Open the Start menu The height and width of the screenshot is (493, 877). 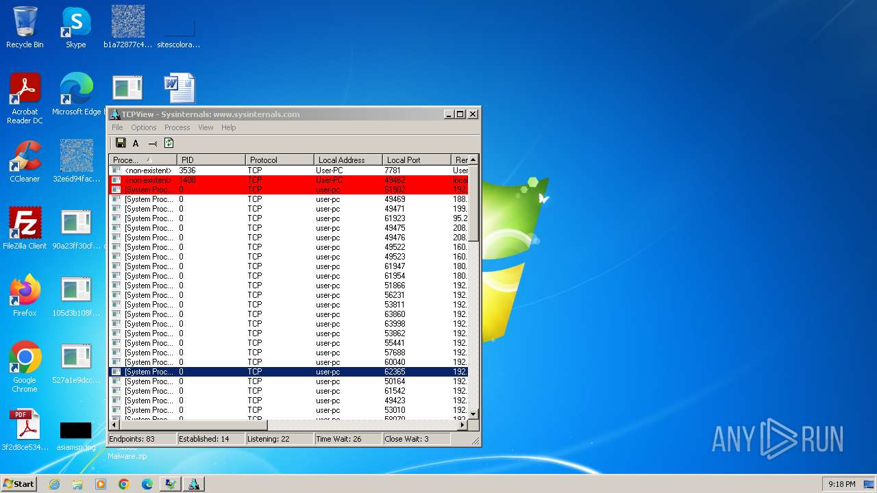pos(19,483)
